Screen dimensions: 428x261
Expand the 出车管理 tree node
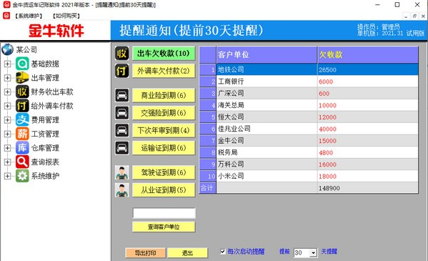pyautogui.click(x=7, y=78)
